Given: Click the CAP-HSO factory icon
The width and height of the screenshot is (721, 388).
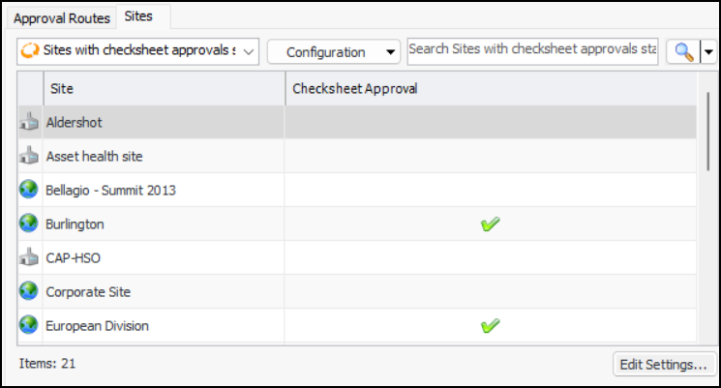Looking at the screenshot, I should [28, 258].
